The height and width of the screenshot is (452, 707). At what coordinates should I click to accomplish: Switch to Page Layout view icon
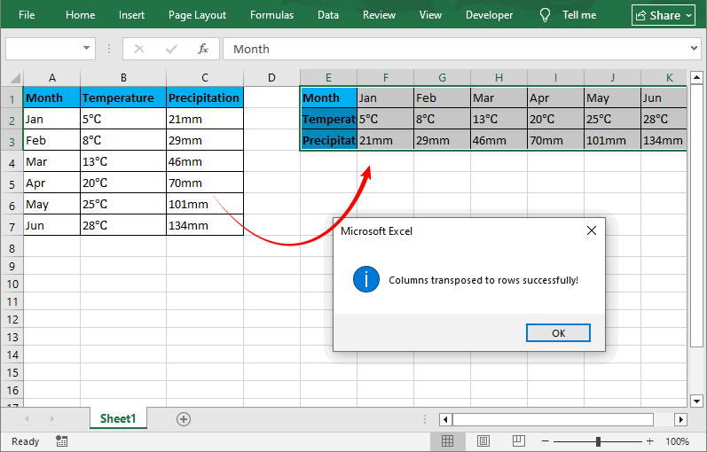pyautogui.click(x=483, y=440)
